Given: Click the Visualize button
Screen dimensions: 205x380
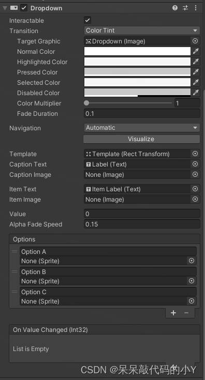Looking at the screenshot, I should [x=141, y=139].
